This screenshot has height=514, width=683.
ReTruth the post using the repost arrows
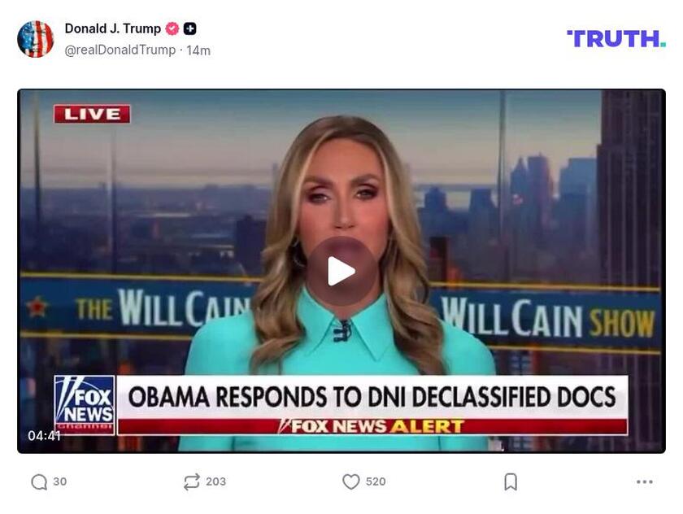(x=192, y=481)
